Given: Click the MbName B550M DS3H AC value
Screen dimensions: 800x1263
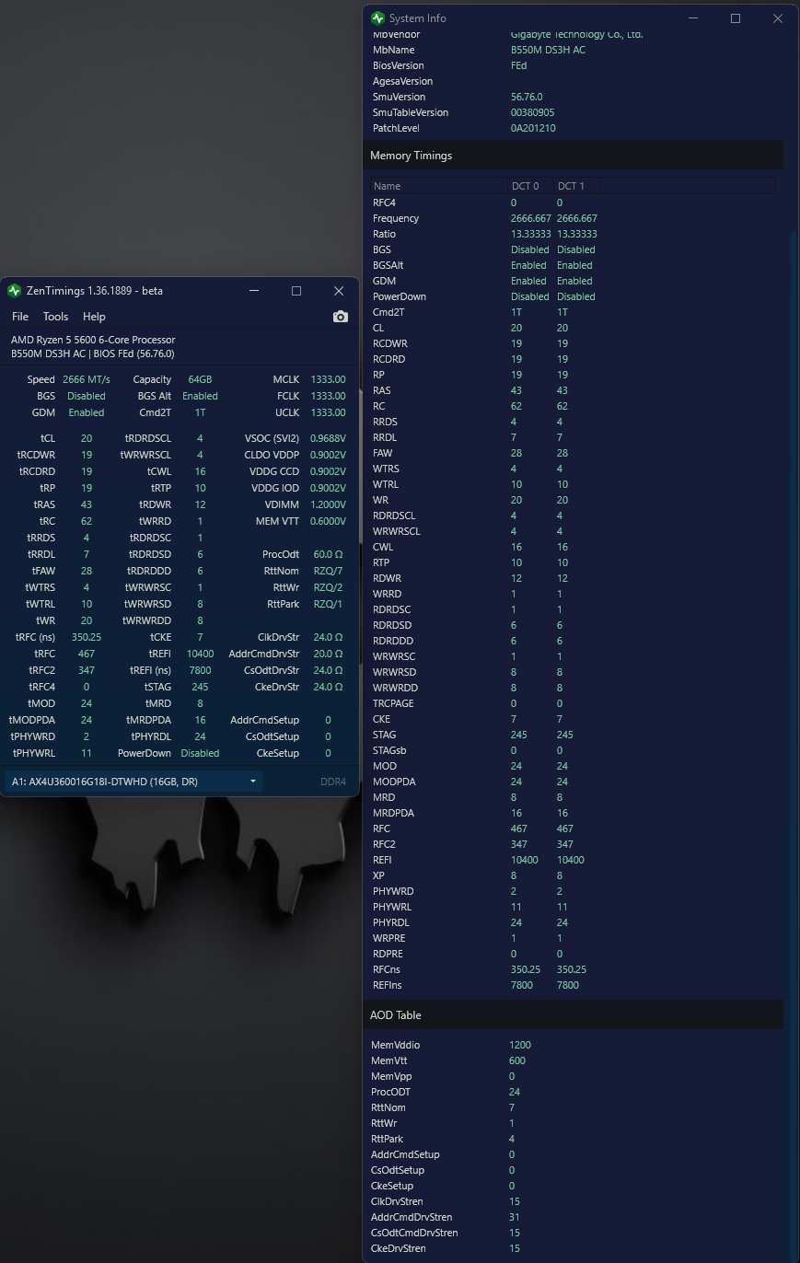Looking at the screenshot, I should click(x=548, y=50).
